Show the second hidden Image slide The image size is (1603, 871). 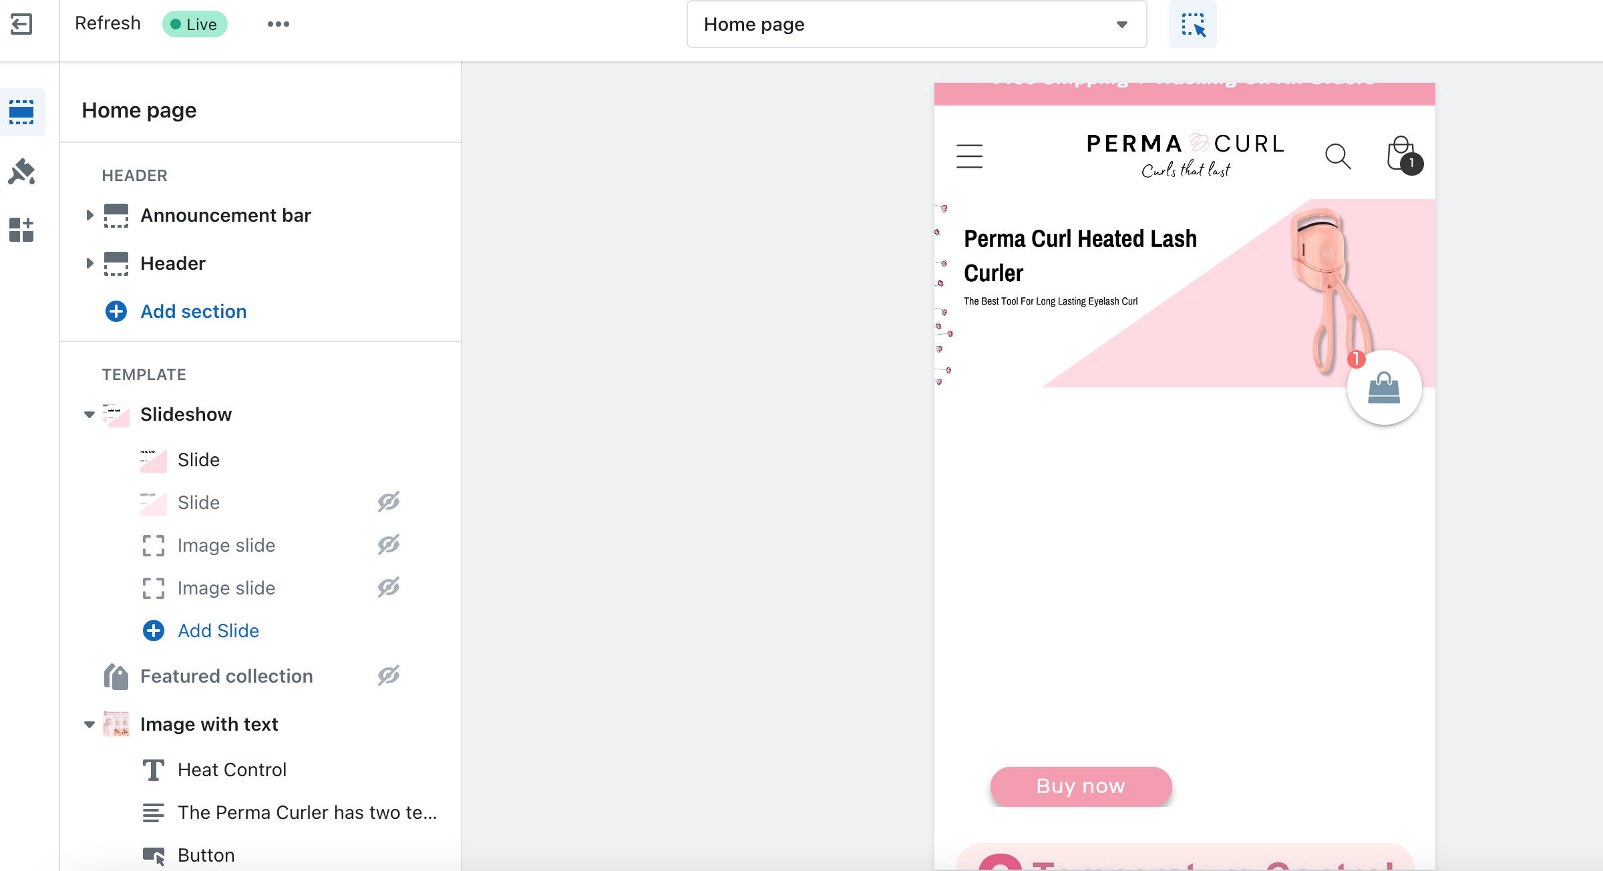point(389,587)
